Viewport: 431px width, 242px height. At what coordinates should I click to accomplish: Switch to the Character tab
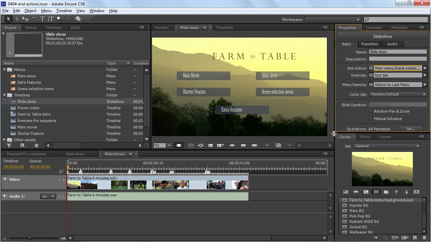point(374,27)
